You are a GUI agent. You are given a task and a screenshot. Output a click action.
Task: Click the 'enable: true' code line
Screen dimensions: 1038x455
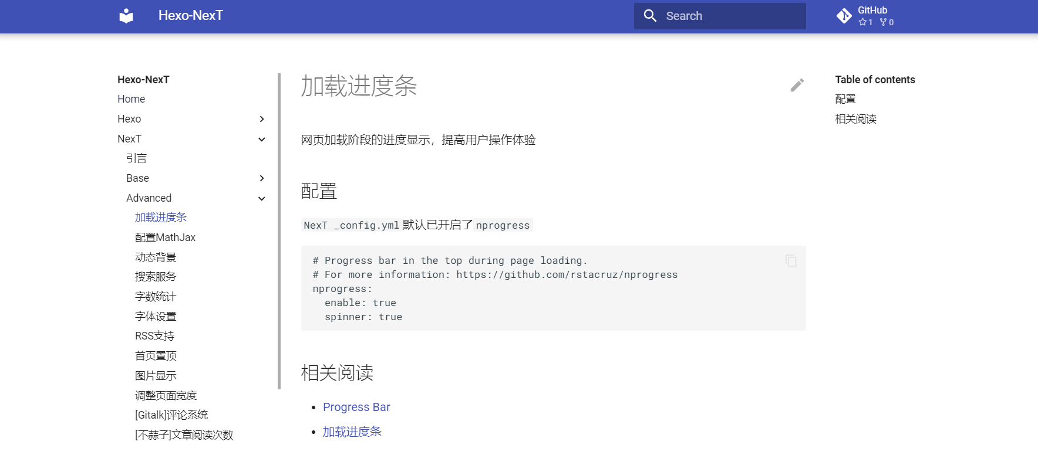(x=360, y=303)
